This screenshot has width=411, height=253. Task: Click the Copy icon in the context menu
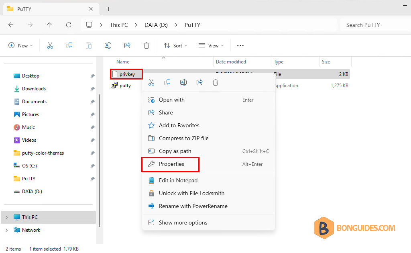[x=167, y=83]
